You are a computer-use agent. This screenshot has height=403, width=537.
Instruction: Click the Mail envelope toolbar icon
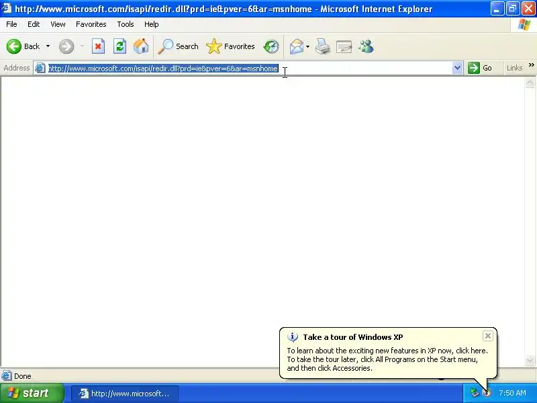[x=296, y=46]
